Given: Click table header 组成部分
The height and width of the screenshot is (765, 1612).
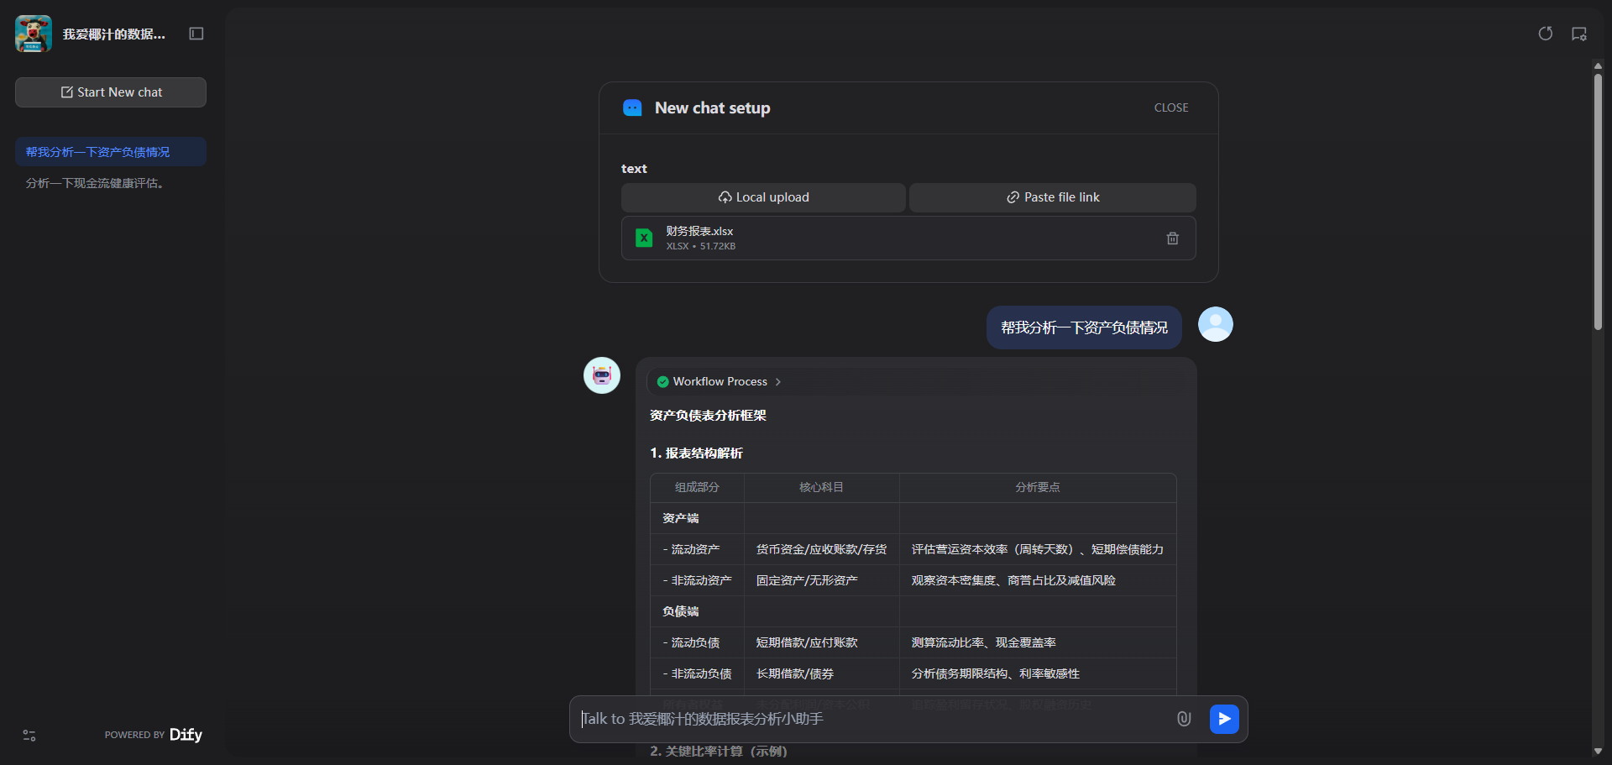Looking at the screenshot, I should click(697, 487).
